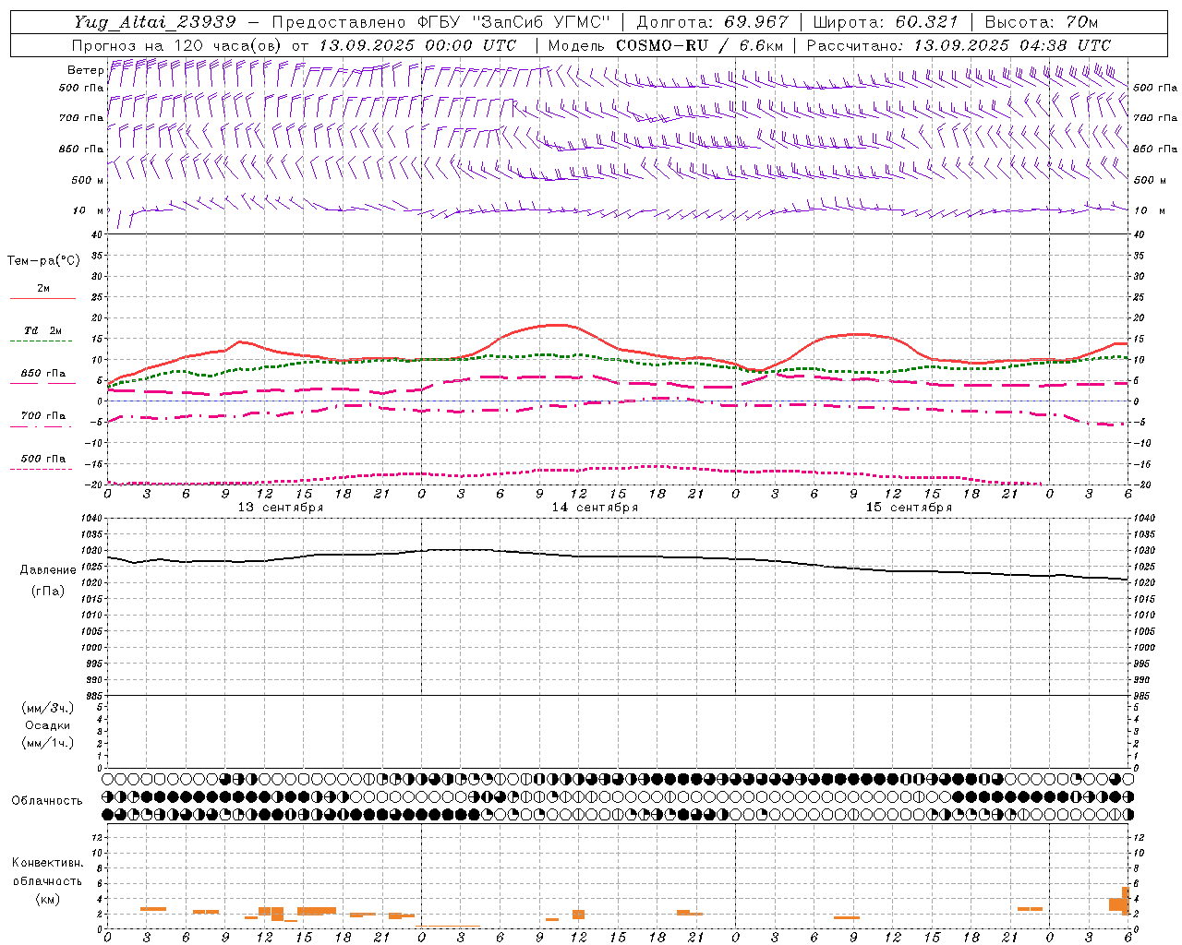1182x945 pixels.
Task: Click the Тем-ра(°C) panel label
Action: [x=43, y=260]
